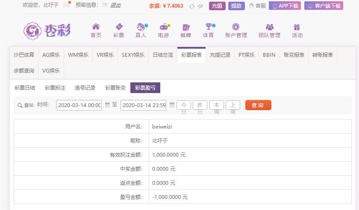Image resolution: width=359 pixels, height=210 pixels.
Task: Open 真人 live casino icon
Action: (x=141, y=27)
